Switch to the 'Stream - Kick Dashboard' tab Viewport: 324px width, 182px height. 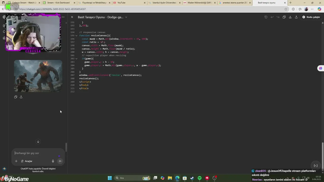click(x=59, y=3)
